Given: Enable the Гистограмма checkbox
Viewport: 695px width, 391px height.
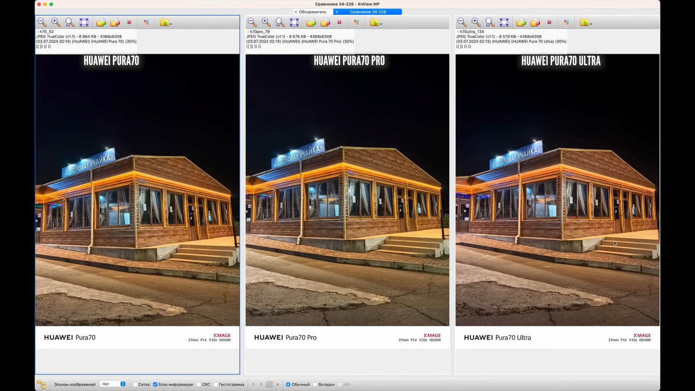Looking at the screenshot, I should tap(216, 384).
